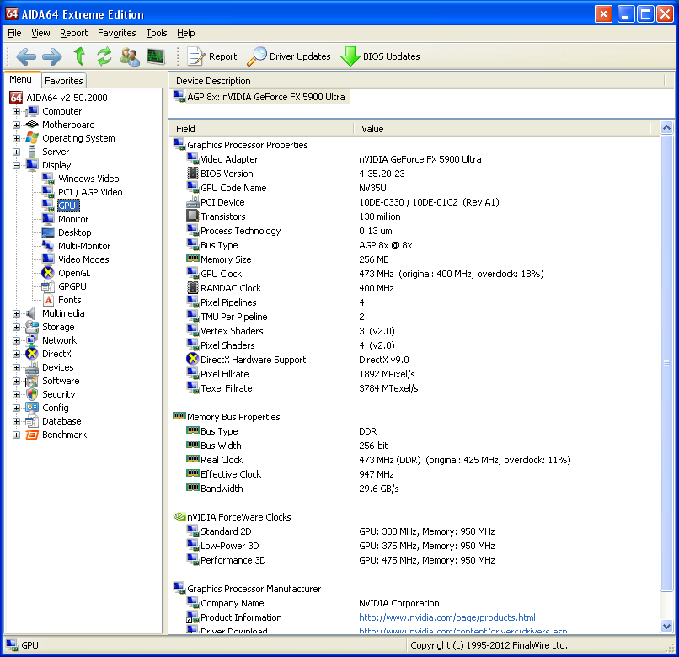Viewport: 679px width, 657px height.
Task: Select the Desktop tree item
Action: click(x=74, y=232)
